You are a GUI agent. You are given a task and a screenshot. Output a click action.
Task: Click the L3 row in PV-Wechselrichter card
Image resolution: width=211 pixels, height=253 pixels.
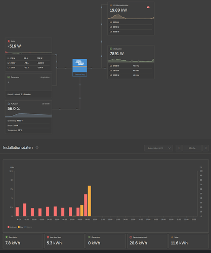coord(131,32)
